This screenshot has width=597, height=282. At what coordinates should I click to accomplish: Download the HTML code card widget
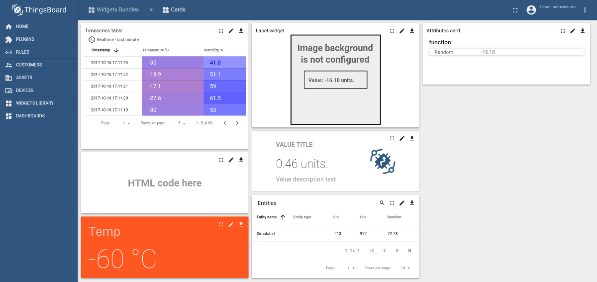pyautogui.click(x=241, y=160)
